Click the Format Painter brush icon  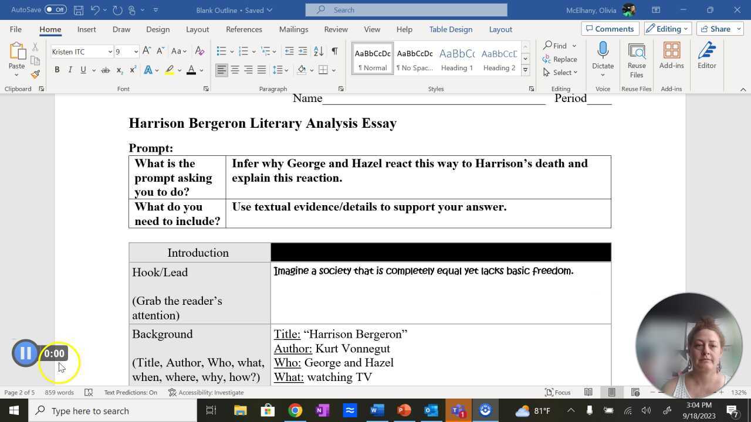pos(35,74)
